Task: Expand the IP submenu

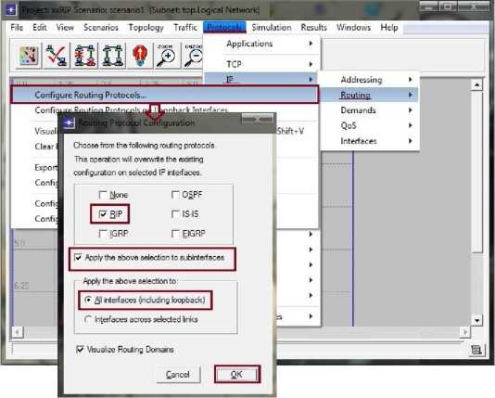Action: coord(261,79)
